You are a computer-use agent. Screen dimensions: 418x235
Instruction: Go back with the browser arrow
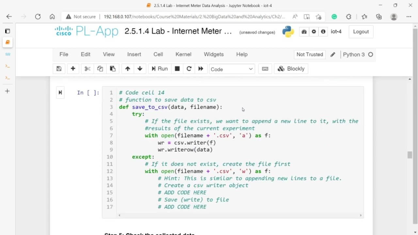9,17
